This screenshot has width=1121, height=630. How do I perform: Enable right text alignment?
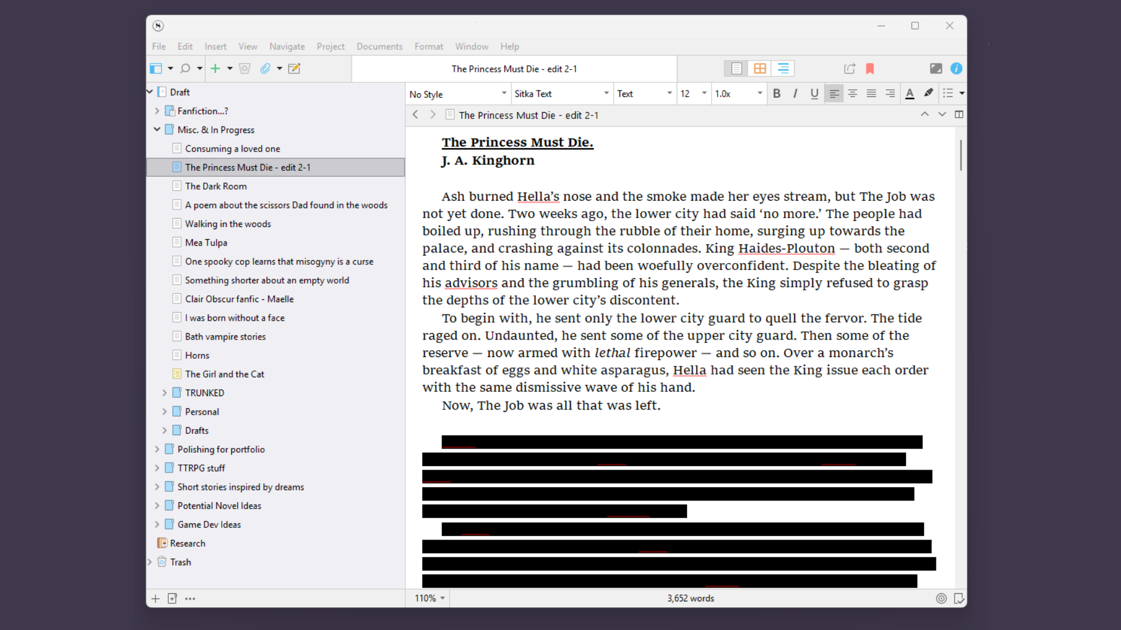(889, 93)
